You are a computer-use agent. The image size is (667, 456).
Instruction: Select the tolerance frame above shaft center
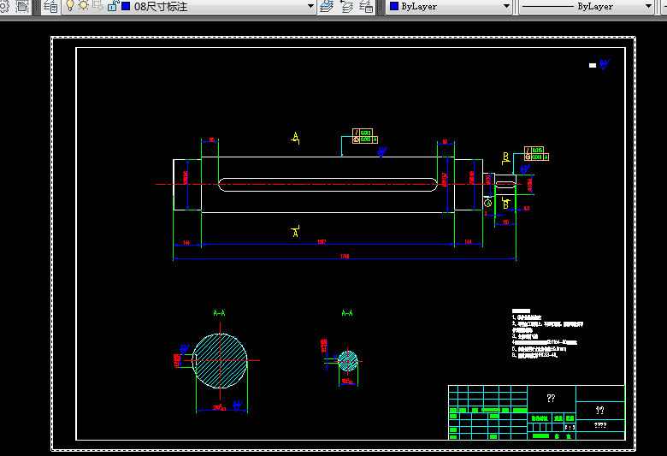(365, 136)
